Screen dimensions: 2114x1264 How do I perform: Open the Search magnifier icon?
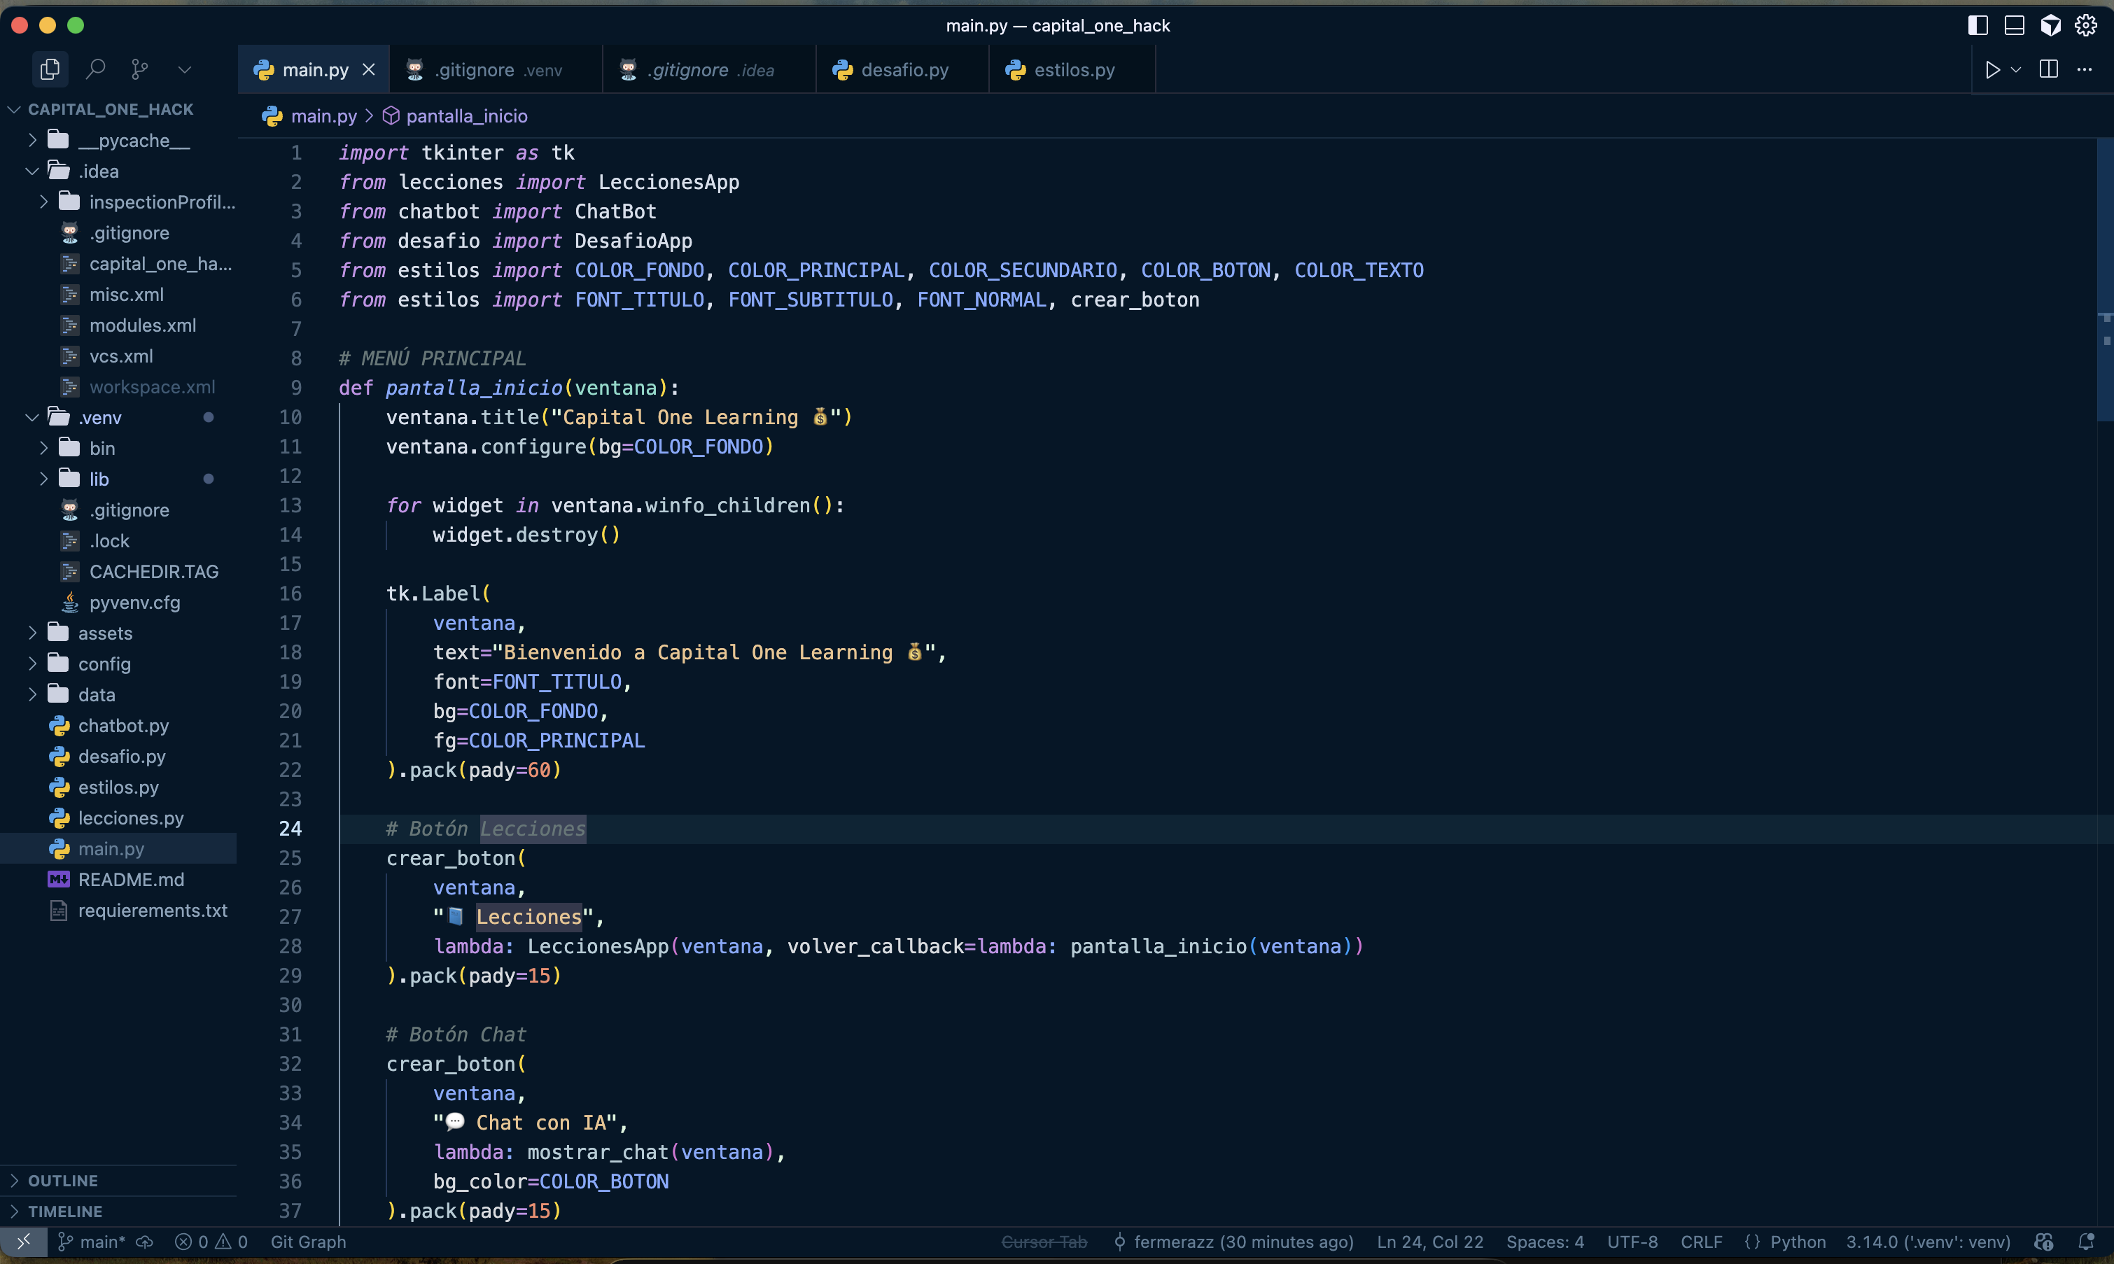(95, 69)
